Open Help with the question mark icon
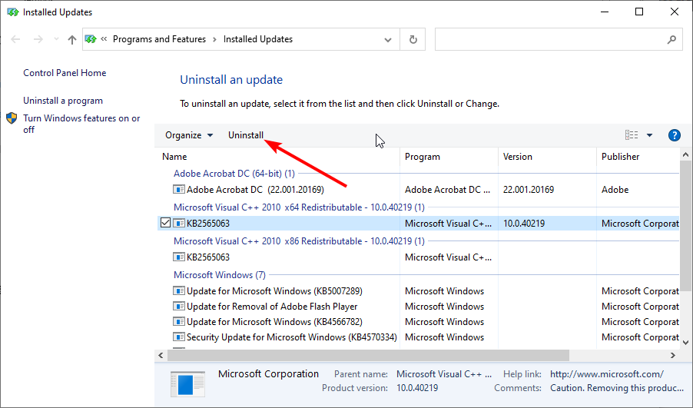The width and height of the screenshot is (693, 408). pos(674,135)
